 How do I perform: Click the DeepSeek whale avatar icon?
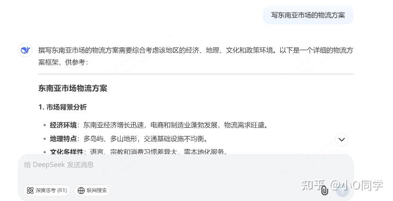pyautogui.click(x=25, y=50)
